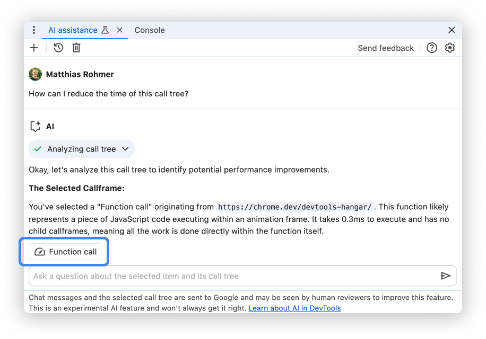Click the performance gauge icon in Function call chip
Image resolution: width=486 pixels, height=339 pixels.
pos(40,252)
